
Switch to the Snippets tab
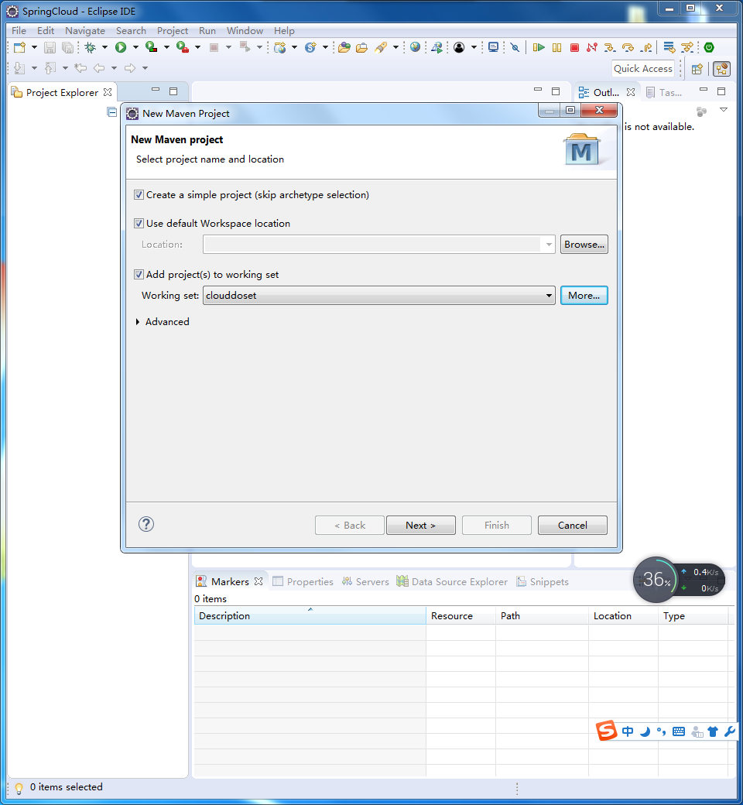pos(543,581)
